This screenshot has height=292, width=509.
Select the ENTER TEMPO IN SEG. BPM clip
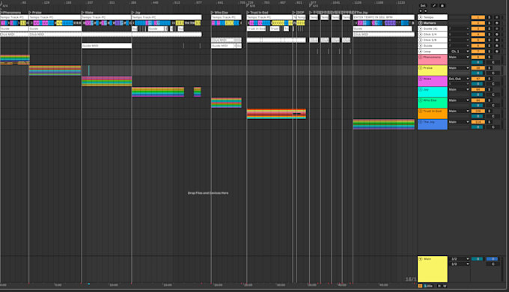click(384, 17)
